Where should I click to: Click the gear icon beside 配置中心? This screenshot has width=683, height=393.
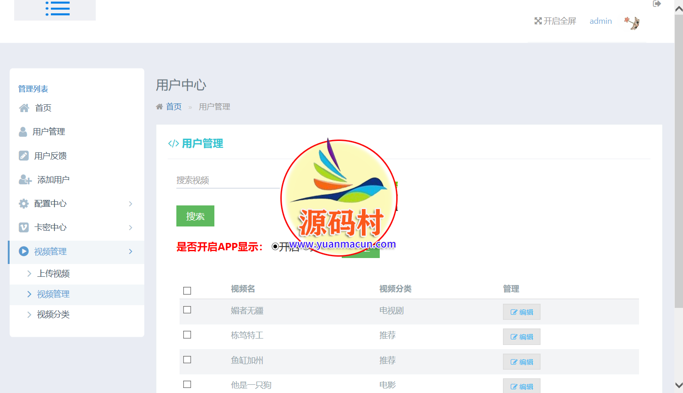click(x=24, y=204)
